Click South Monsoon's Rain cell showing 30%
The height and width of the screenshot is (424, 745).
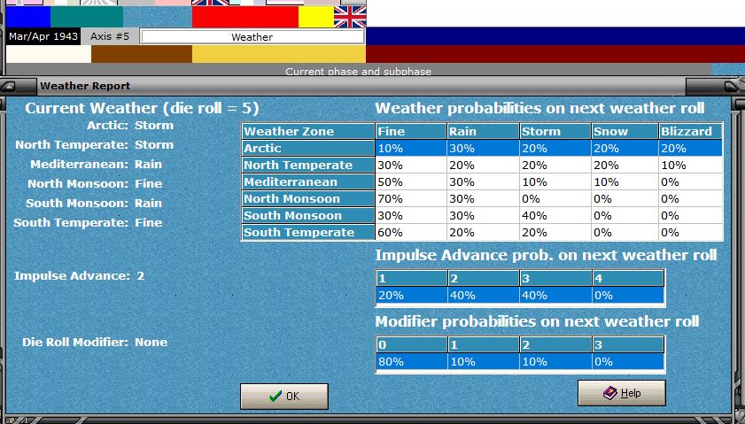[x=483, y=216]
